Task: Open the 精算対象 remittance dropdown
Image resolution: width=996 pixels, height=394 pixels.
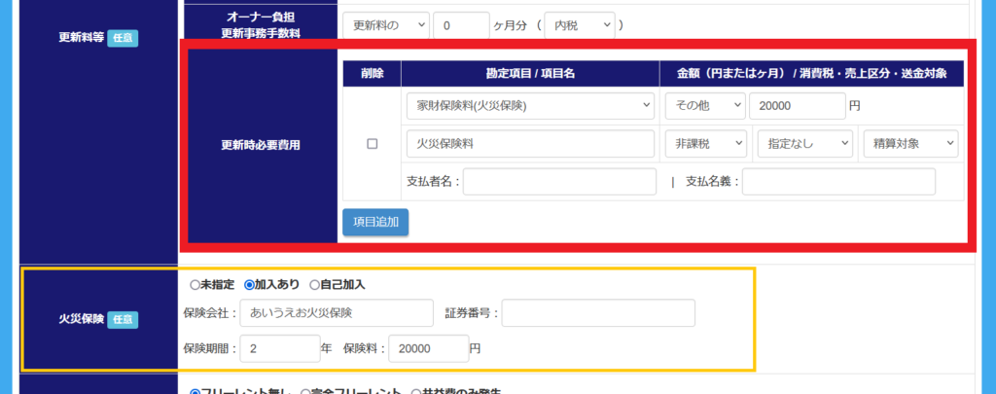Action: click(909, 144)
